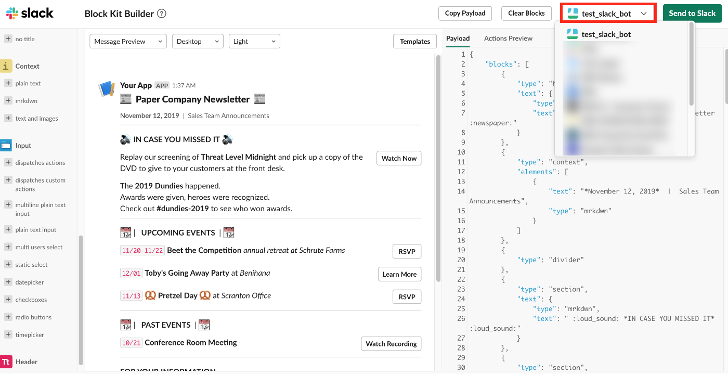Click the 'Block Kit Builder' title
This screenshot has height=374, width=728.
tap(119, 14)
